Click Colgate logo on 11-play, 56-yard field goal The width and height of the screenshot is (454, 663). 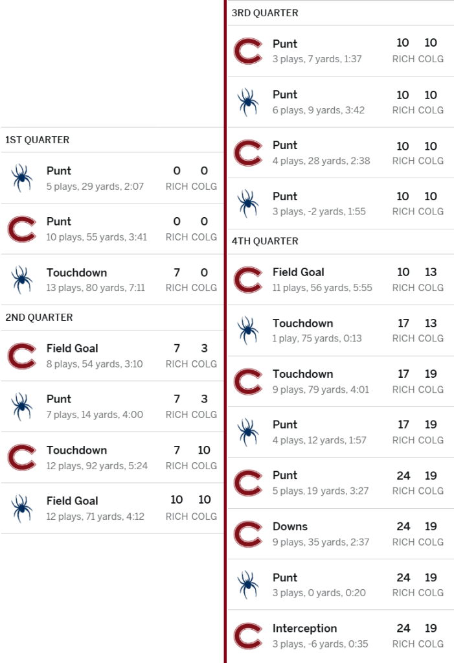(247, 280)
